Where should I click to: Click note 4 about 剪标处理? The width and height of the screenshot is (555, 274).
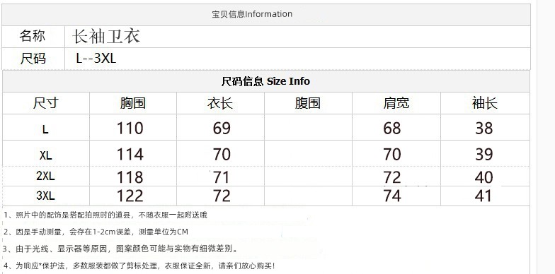139,266
